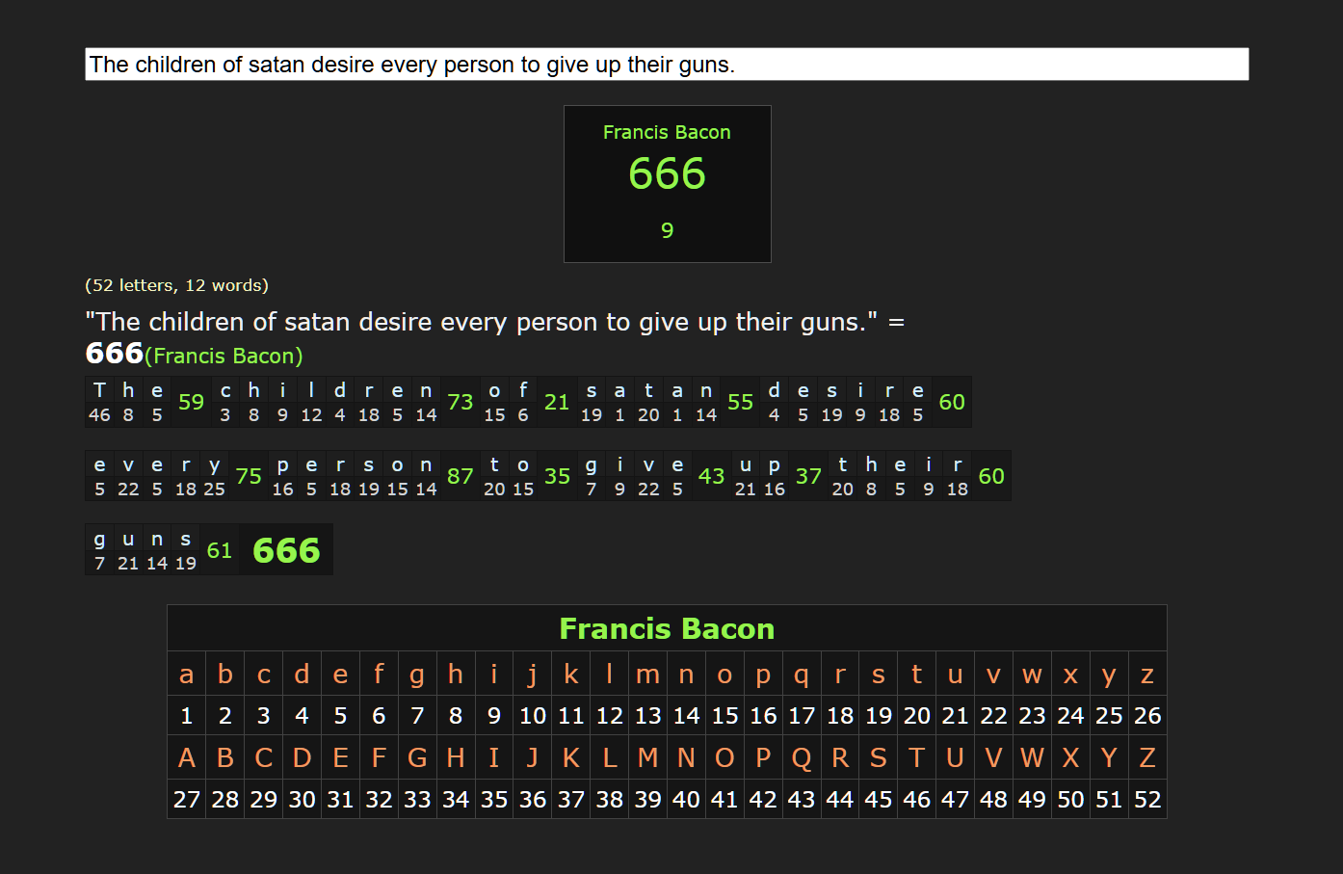Click uppercase W in the cipher table
This screenshot has height=874, width=1343.
tap(1032, 758)
